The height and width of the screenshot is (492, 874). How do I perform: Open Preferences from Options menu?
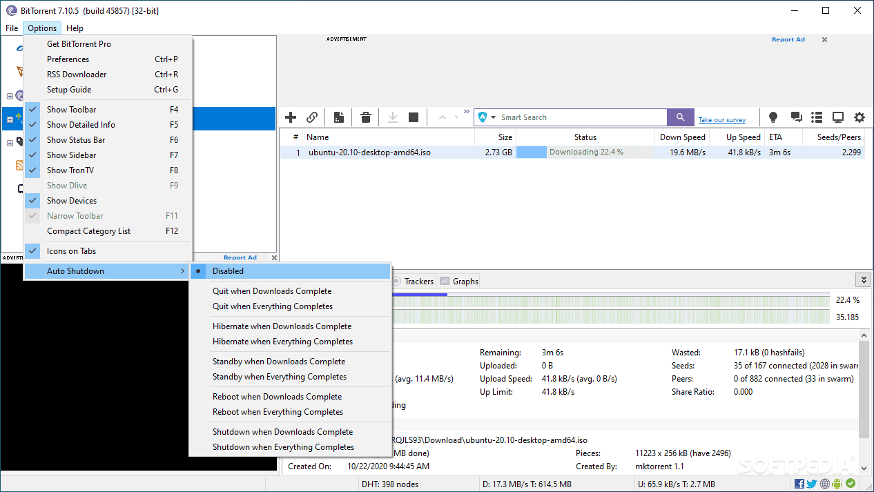click(108, 59)
